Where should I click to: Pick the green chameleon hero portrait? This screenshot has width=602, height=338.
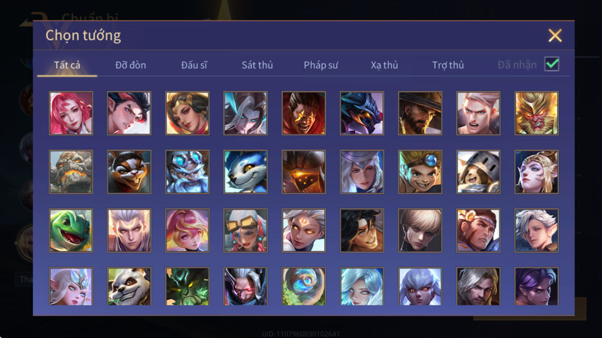click(x=71, y=230)
